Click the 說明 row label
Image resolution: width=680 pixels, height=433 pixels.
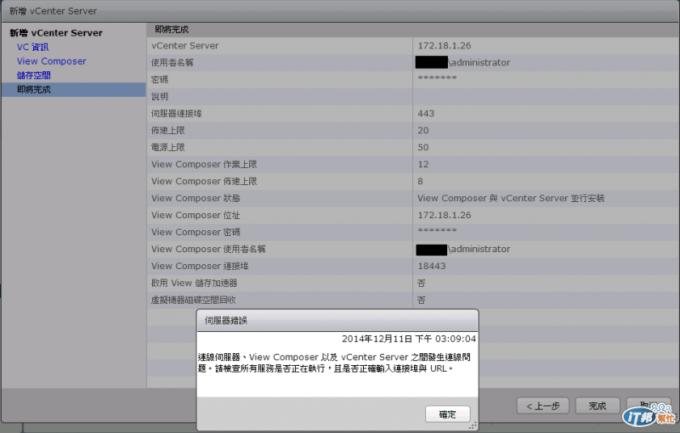160,97
